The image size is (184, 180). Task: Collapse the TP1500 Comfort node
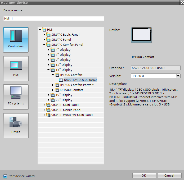[53, 75]
